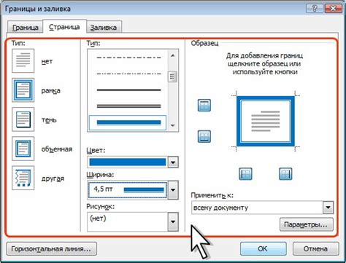Open the Параметры... options button
This screenshot has width=346, height=263.
[307, 224]
